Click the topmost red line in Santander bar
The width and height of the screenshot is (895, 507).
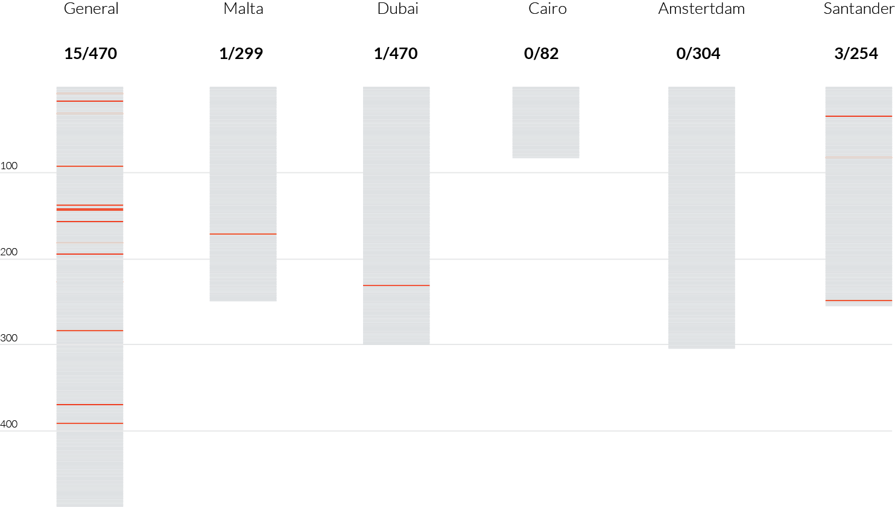[x=859, y=116]
